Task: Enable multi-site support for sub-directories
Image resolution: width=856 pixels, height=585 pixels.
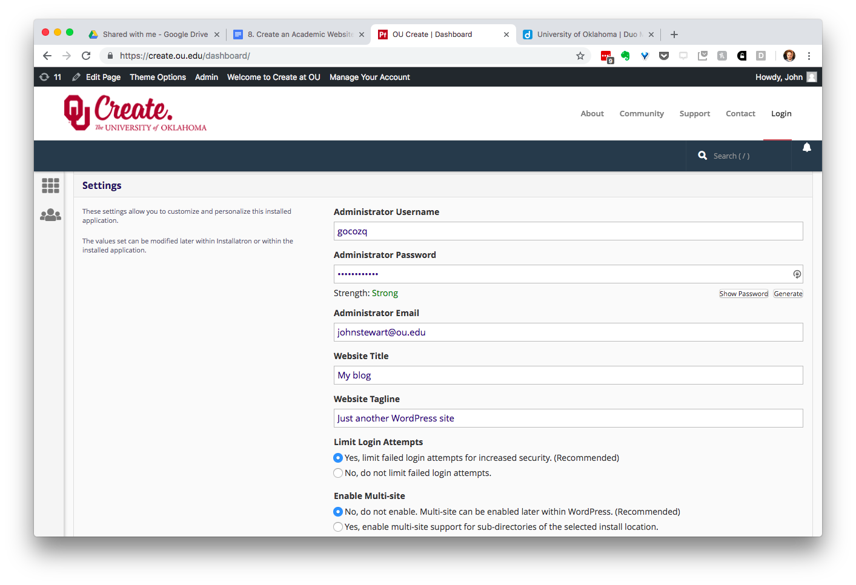Action: (338, 526)
